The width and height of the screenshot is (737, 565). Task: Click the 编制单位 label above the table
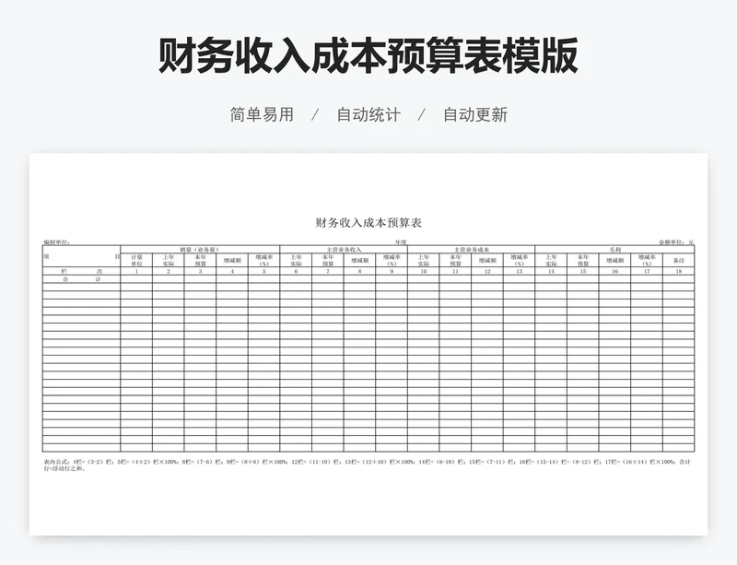click(x=57, y=242)
